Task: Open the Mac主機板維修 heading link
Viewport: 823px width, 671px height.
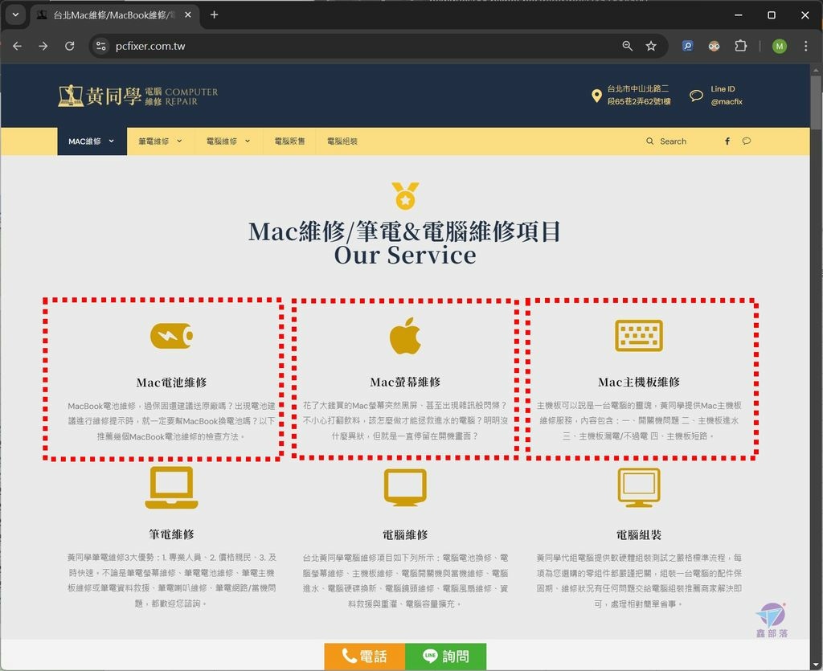Action: coord(639,382)
